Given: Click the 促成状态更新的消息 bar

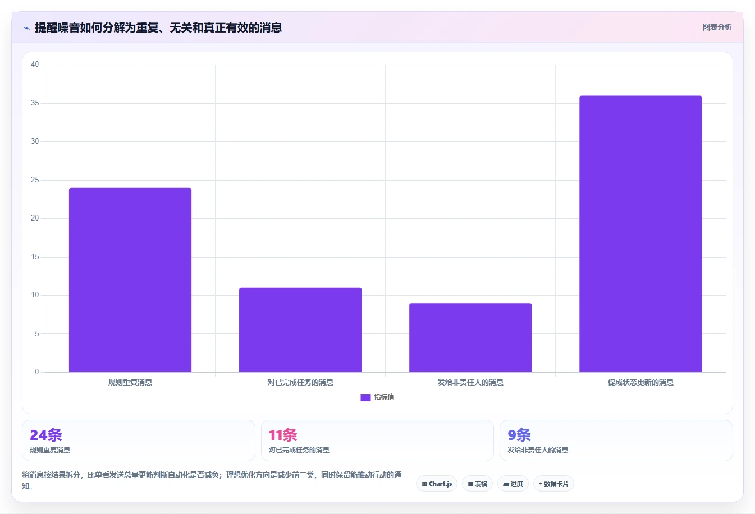Looking at the screenshot, I should pos(640,234).
